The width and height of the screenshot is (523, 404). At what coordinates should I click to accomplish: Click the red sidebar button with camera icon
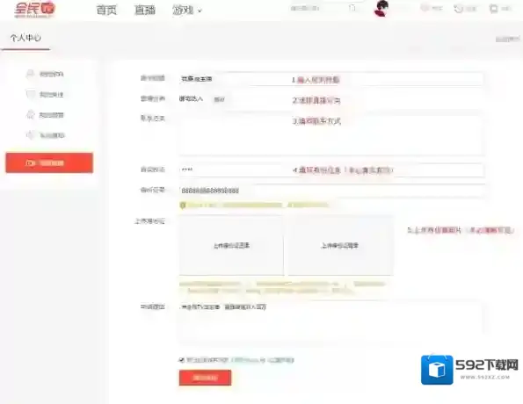49,163
